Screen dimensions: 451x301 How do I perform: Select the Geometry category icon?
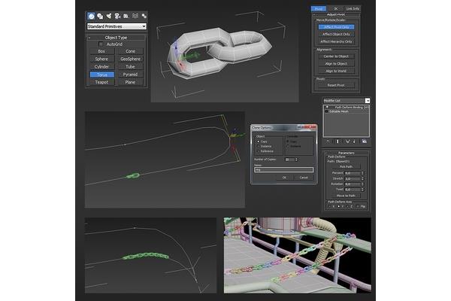tap(91, 16)
